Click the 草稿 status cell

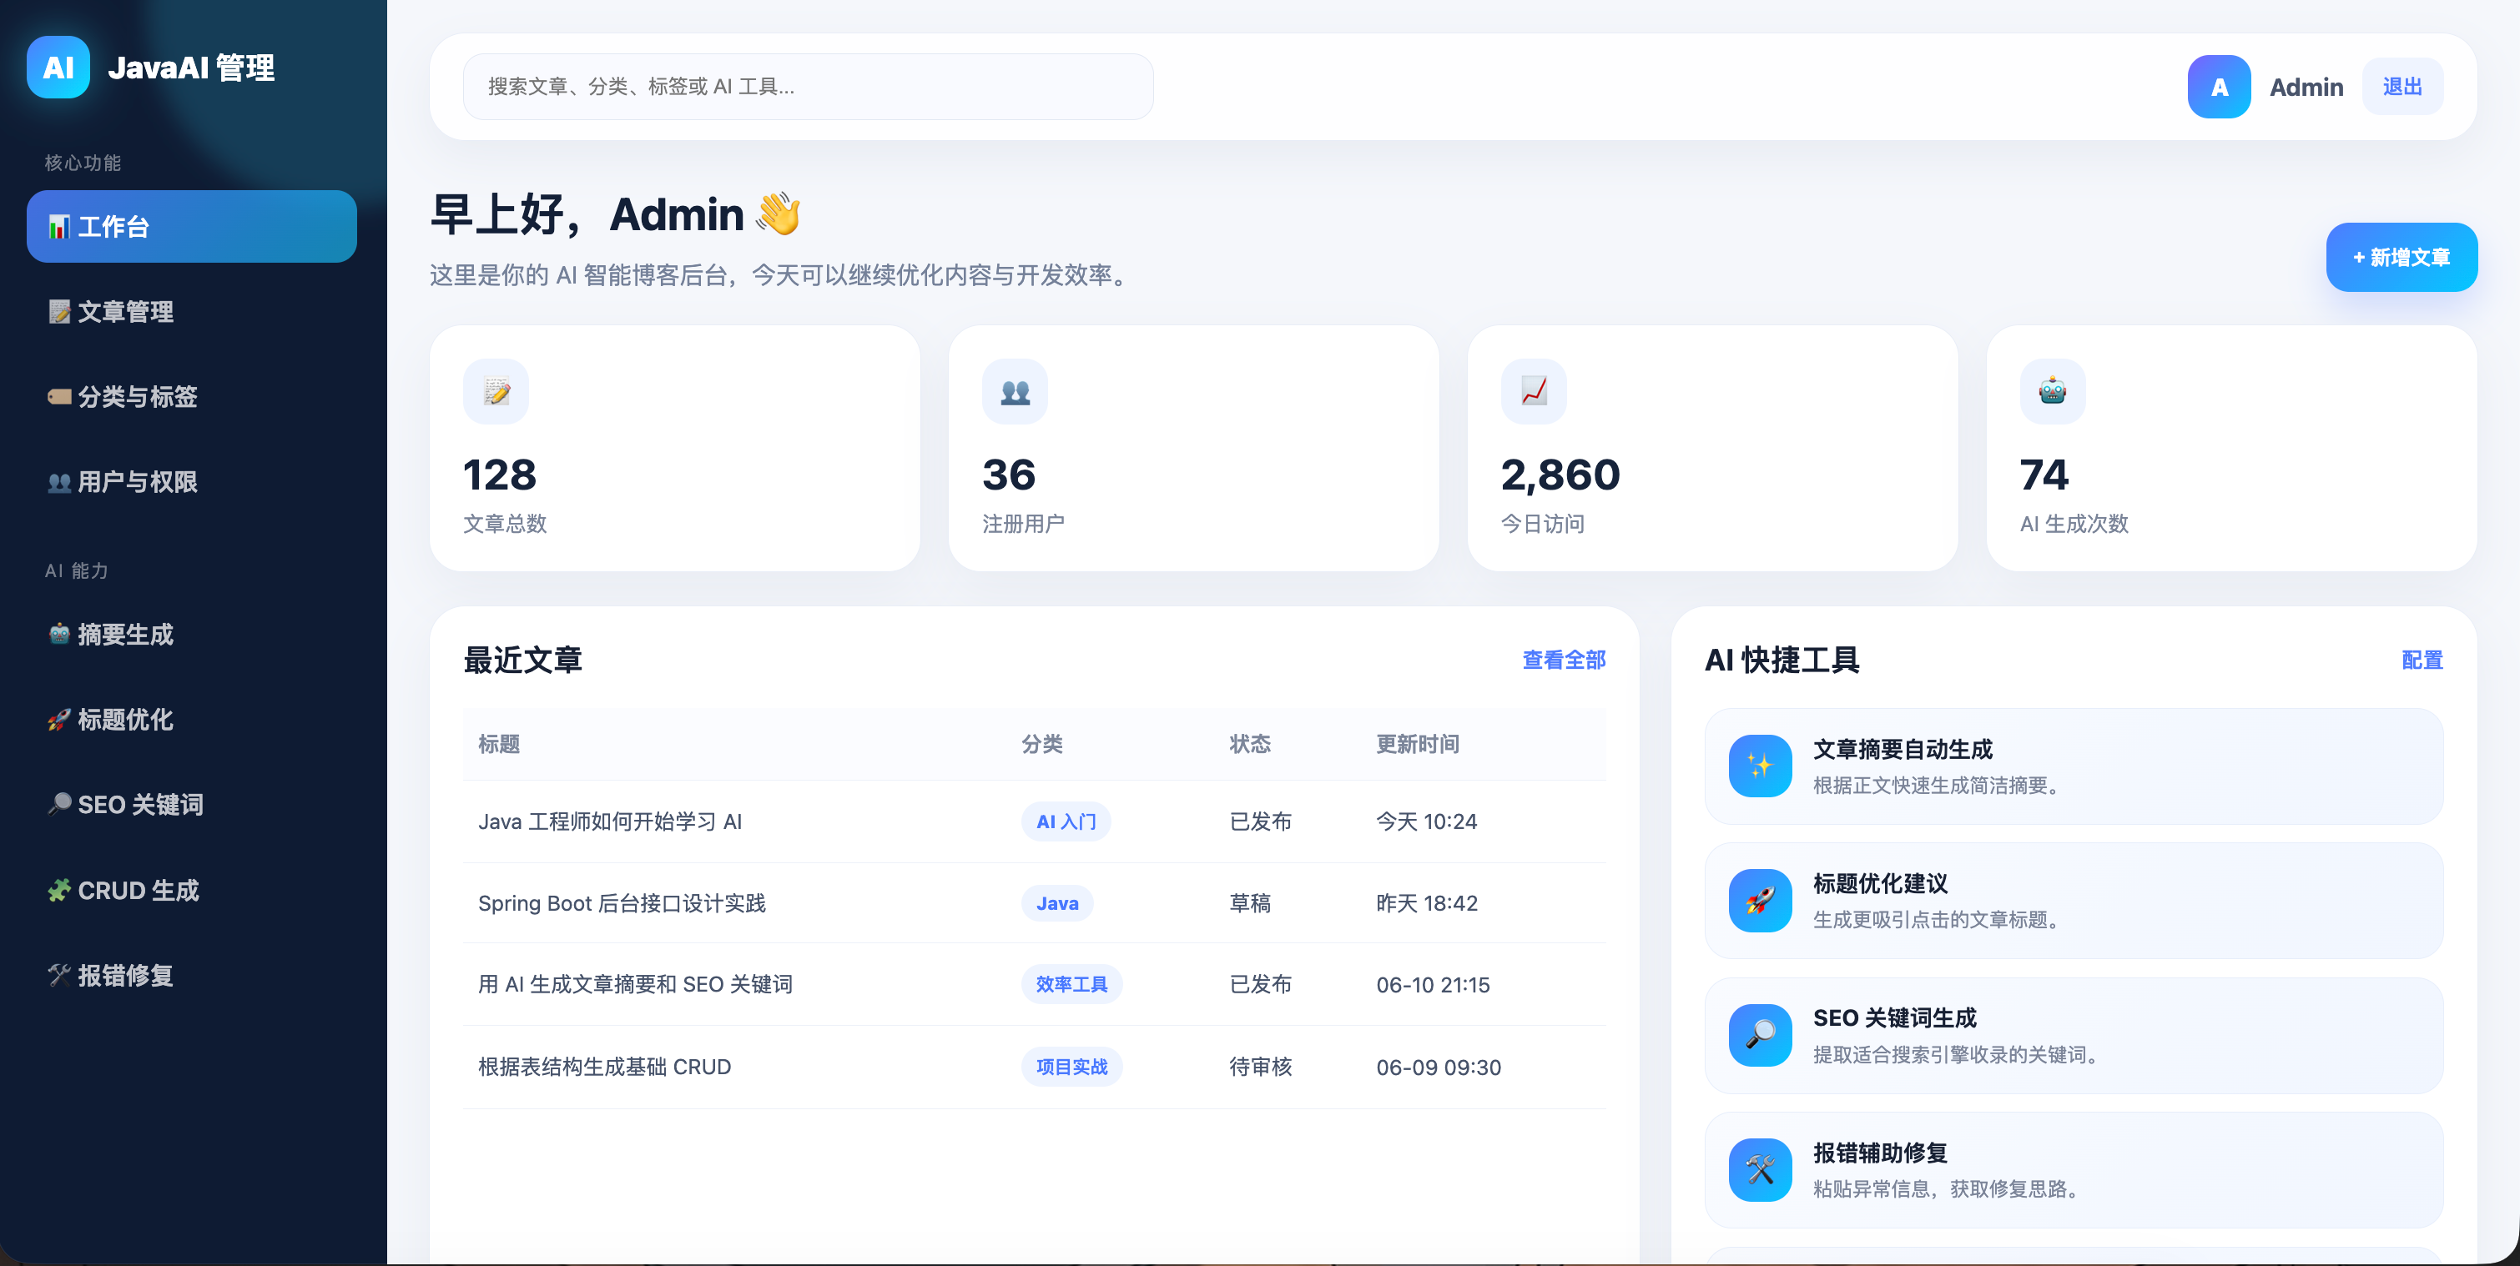pos(1249,903)
